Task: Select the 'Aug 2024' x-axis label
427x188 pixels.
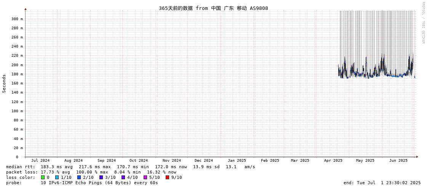Action: pos(74,161)
